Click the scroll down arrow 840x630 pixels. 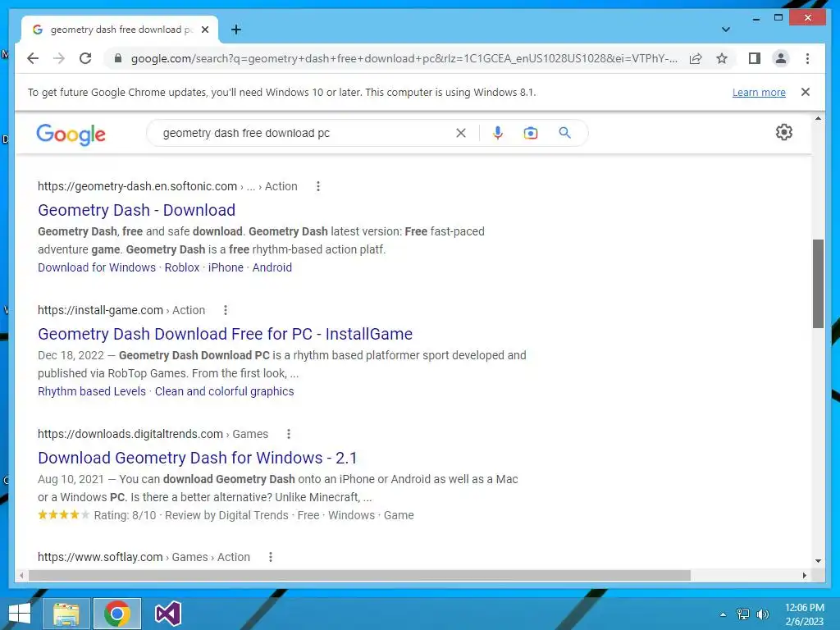pyautogui.click(x=818, y=561)
